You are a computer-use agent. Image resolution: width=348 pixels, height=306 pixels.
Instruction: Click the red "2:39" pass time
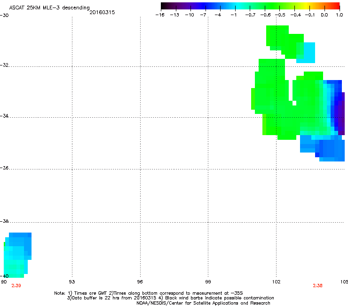(x=16, y=286)
